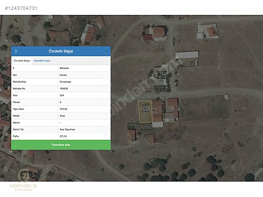The image size is (263, 197).
Task: Switch to the Öznitelik Bilgisi tab
Action: [22, 61]
